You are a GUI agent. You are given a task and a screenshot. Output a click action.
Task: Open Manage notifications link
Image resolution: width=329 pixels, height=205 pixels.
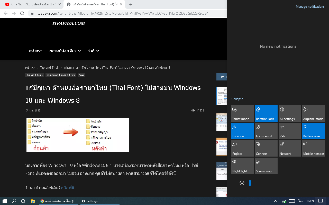[310, 7]
